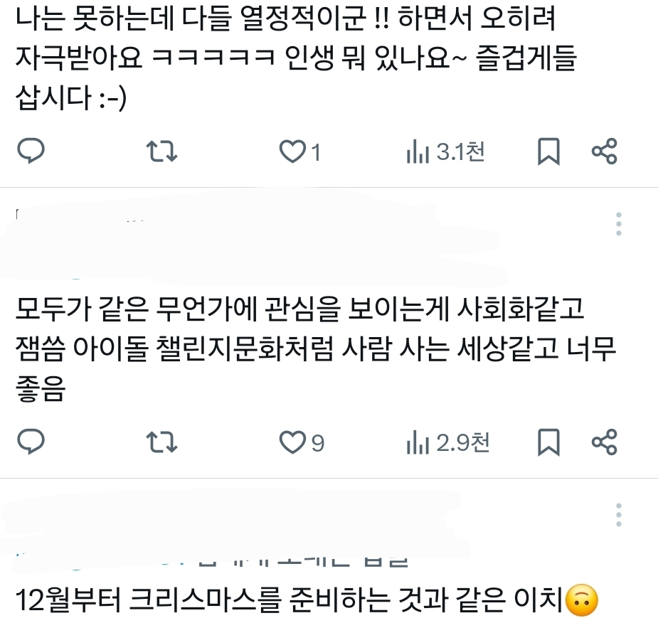Expand options for the Christmas tweet
This screenshot has height=623, width=658.
(x=619, y=514)
